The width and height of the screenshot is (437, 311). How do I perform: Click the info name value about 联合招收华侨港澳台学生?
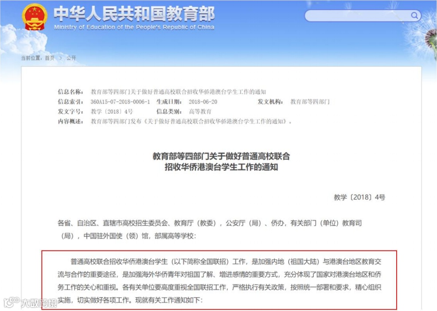178,92
